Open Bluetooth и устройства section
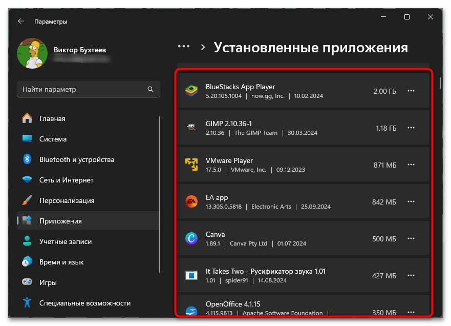 click(x=88, y=159)
